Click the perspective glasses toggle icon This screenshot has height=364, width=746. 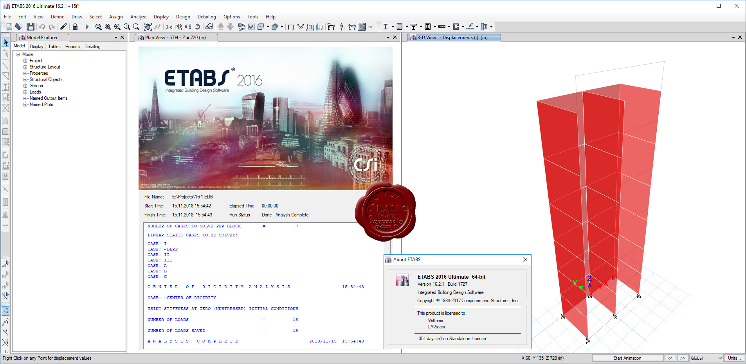(209, 27)
